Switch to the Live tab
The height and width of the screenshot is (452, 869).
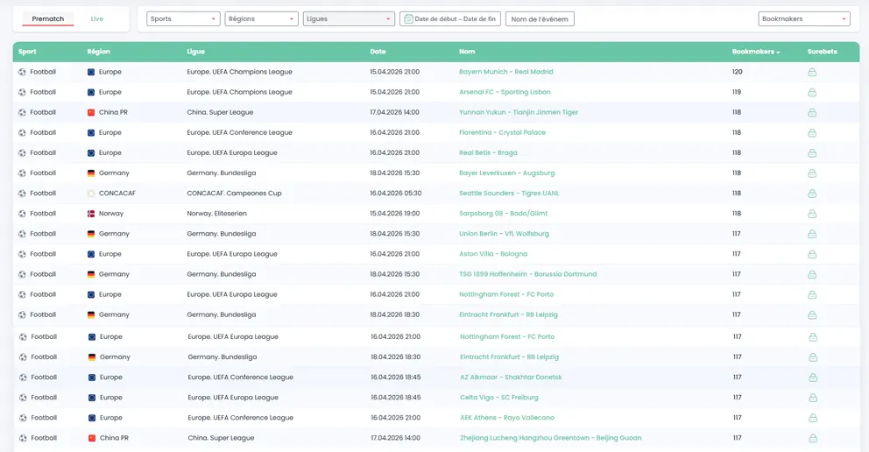pos(96,18)
